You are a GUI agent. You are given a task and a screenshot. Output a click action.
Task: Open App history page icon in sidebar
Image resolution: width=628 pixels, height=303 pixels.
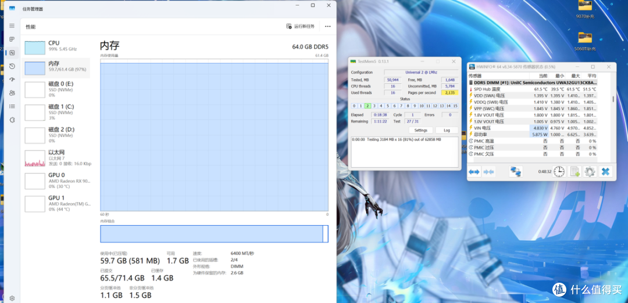click(12, 66)
